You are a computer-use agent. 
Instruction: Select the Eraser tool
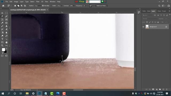click(6, 29)
